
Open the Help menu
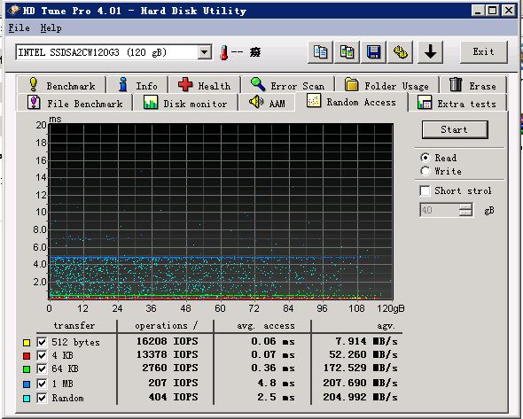51,28
